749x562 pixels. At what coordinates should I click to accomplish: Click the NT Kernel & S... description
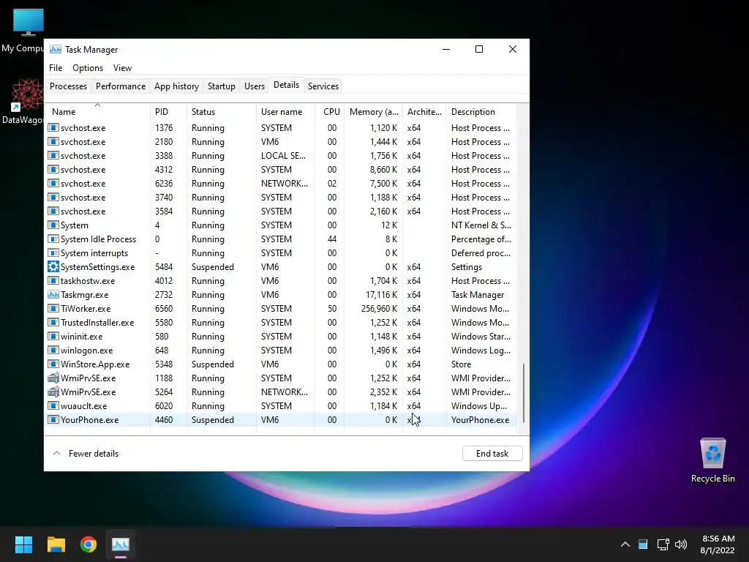pyautogui.click(x=481, y=225)
